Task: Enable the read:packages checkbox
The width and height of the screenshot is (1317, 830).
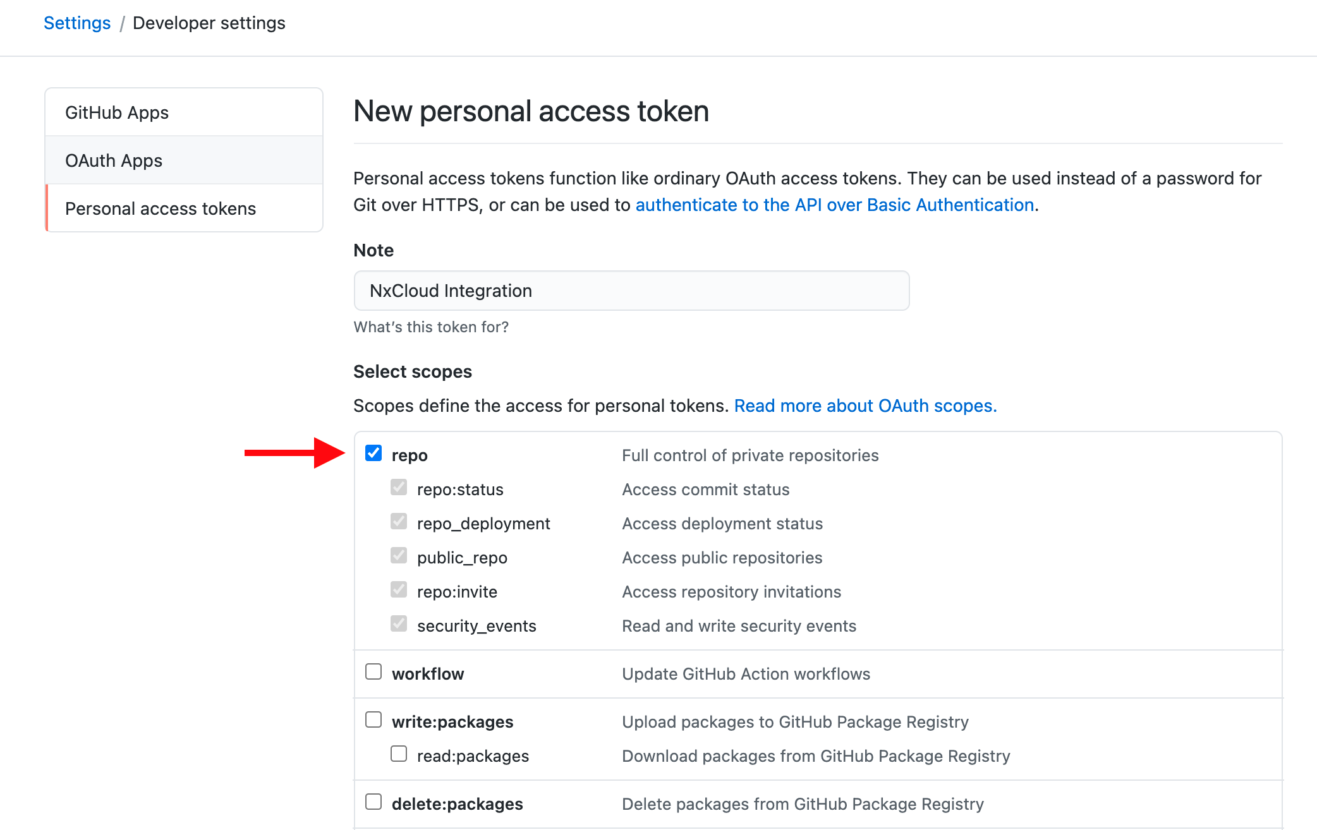Action: point(398,754)
